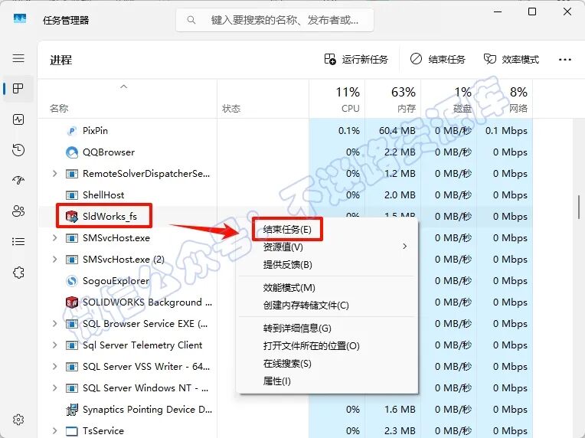Click the PixPin process icon
This screenshot has height=438, width=585.
click(x=71, y=131)
